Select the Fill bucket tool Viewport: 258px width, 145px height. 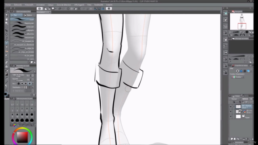click(x=6, y=70)
